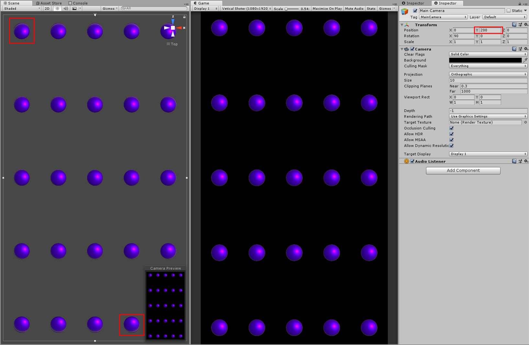Select the first Inspector tab

[413, 3]
